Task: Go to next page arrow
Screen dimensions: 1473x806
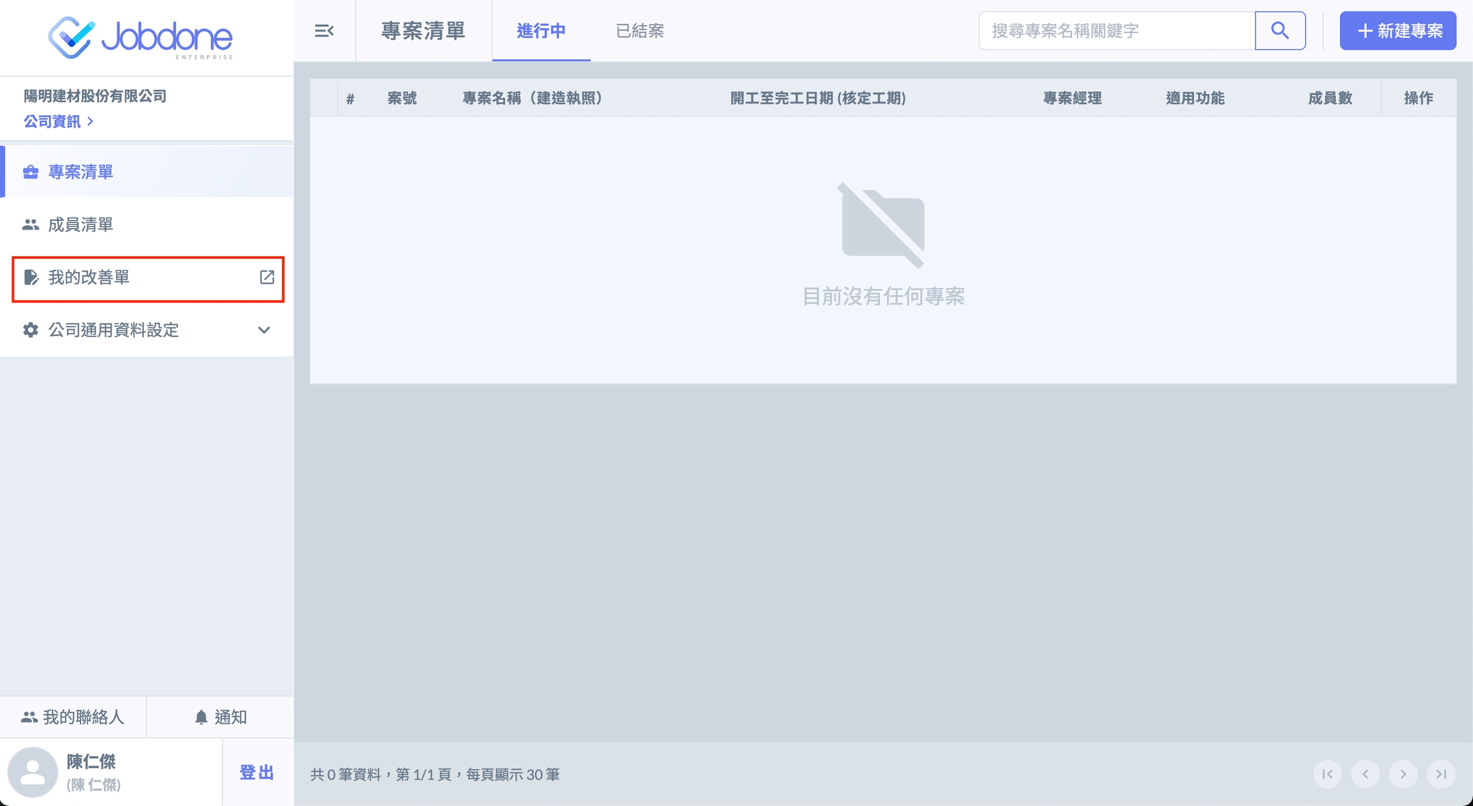Action: [1403, 774]
